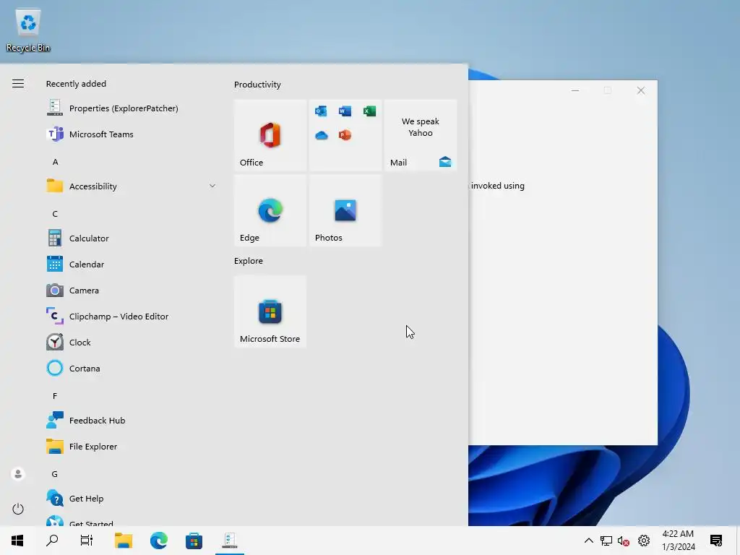The width and height of the screenshot is (740, 555).
Task: Open the user account button in Start
Action: point(18,473)
